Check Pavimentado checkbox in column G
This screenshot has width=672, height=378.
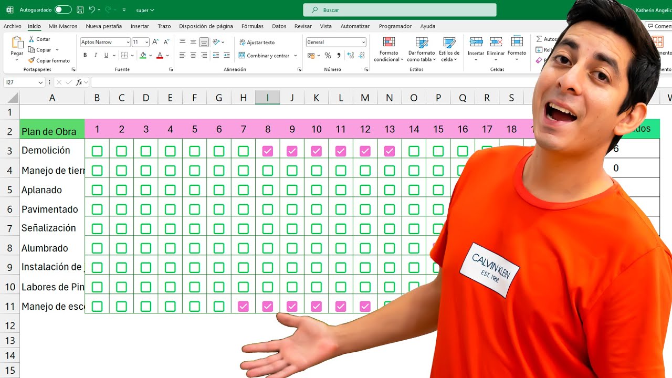(x=219, y=209)
